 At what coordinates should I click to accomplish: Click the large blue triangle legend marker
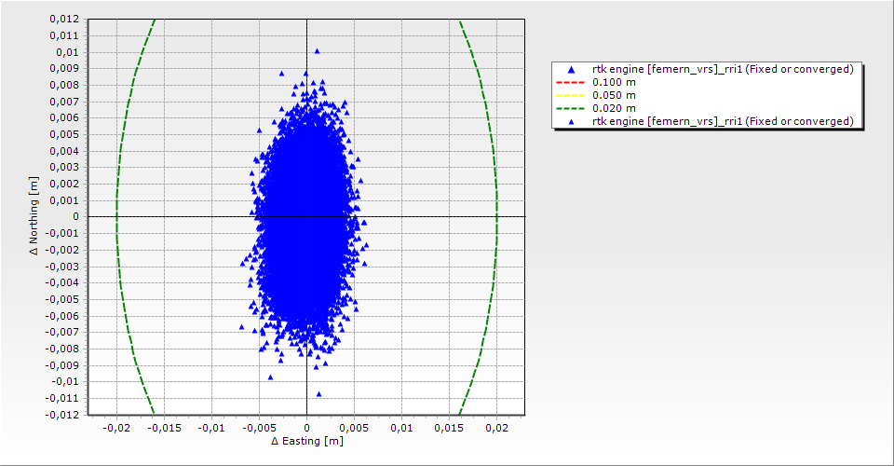(569, 70)
